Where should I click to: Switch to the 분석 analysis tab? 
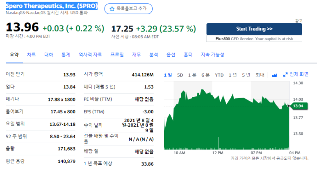point(154,55)
